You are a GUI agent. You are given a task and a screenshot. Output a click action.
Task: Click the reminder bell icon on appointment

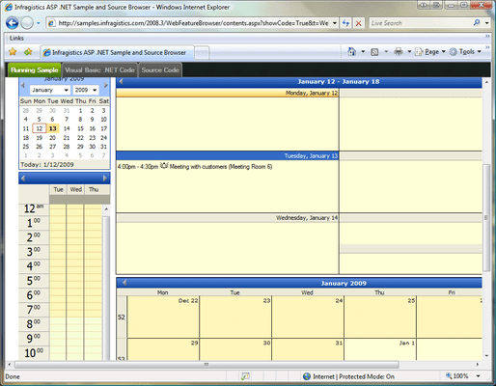(x=164, y=166)
